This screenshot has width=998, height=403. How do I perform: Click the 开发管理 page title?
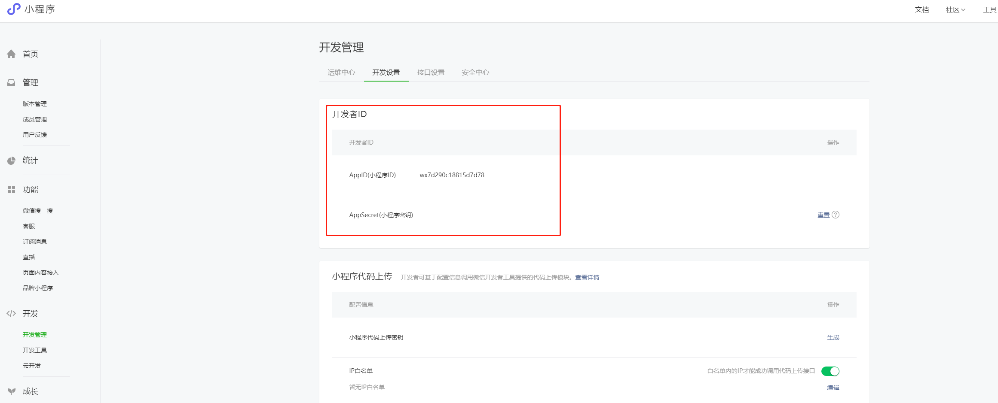point(341,47)
